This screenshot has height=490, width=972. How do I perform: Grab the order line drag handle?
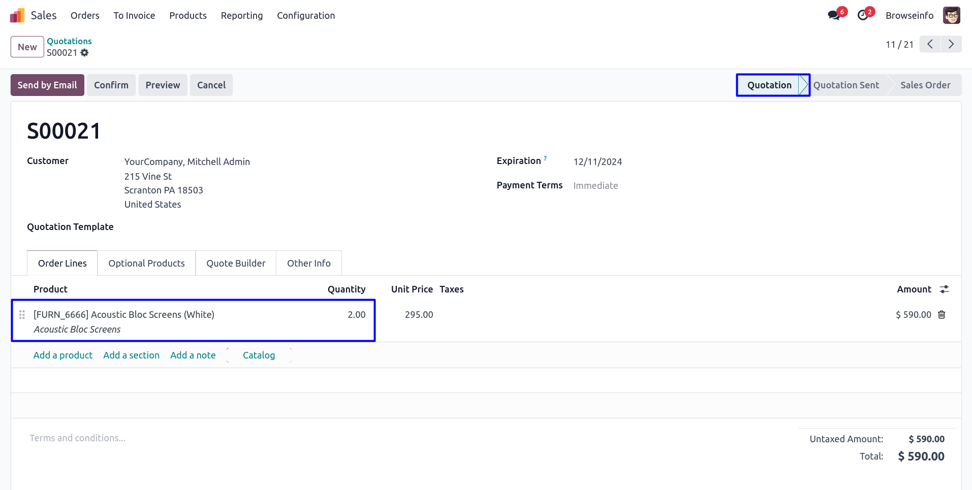tap(22, 315)
